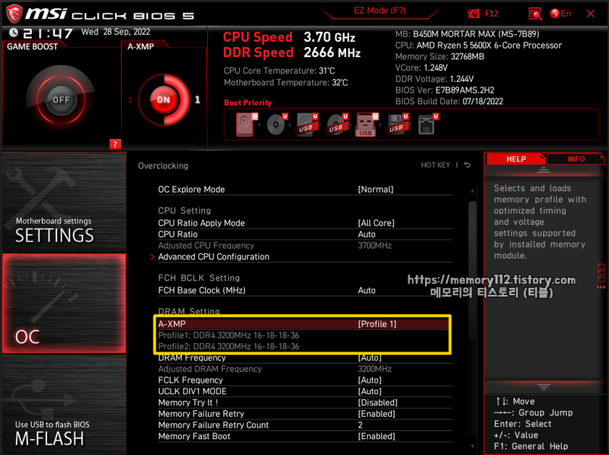Screen dimensions: 609x455
Task: Click the 'BIOS Ver: E7B89AMS.2H2' line
Action: point(445,90)
